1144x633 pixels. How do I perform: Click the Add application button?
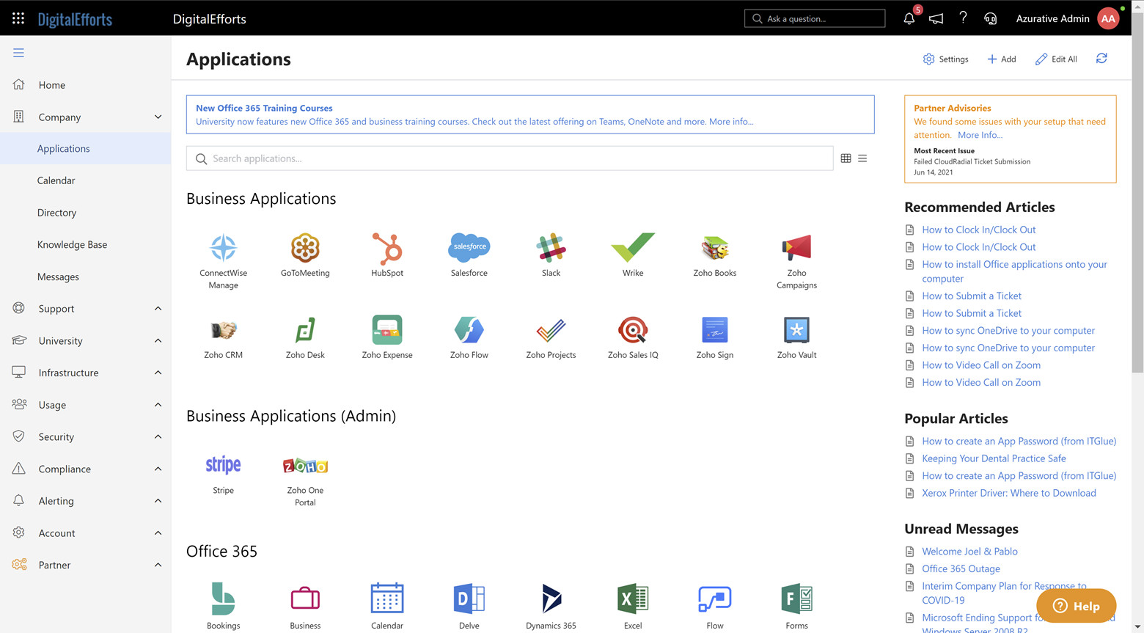1001,59
